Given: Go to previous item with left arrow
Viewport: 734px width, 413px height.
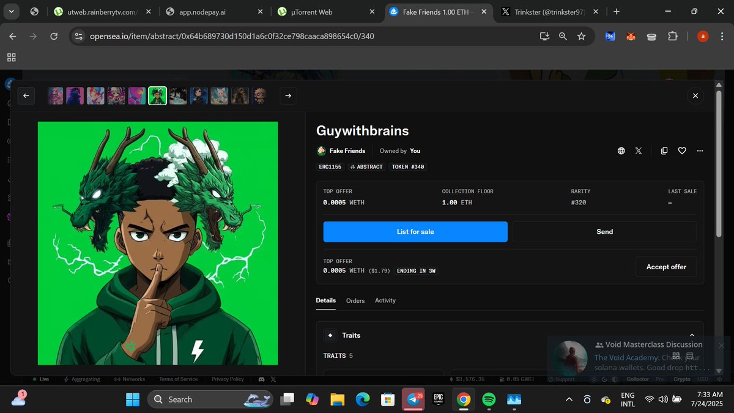Looking at the screenshot, I should [x=26, y=95].
